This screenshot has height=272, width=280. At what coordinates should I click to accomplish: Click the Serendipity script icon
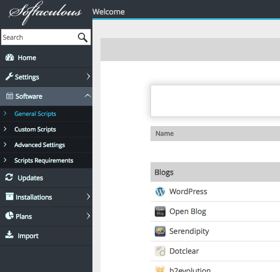(160, 231)
